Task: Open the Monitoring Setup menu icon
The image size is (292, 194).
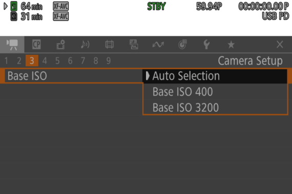Action: pos(110,45)
